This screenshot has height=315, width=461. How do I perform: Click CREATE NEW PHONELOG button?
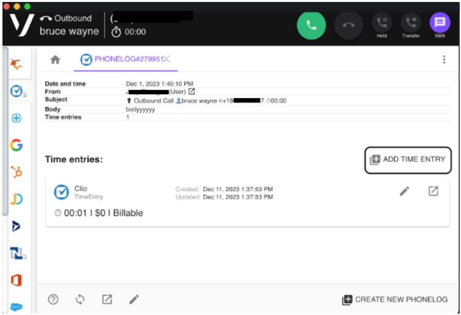(x=395, y=300)
